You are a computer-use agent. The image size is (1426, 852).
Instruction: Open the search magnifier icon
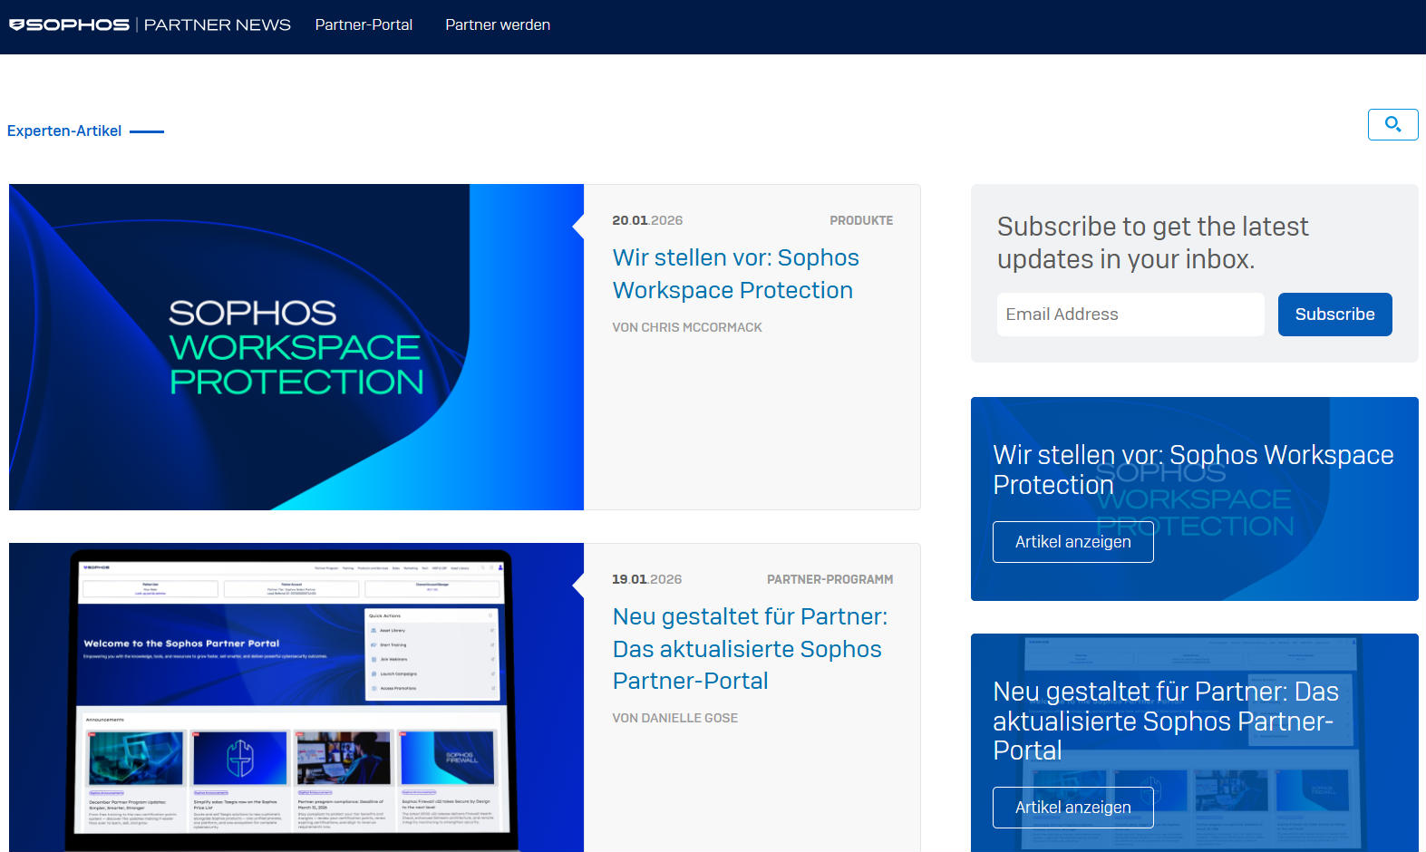click(1392, 124)
